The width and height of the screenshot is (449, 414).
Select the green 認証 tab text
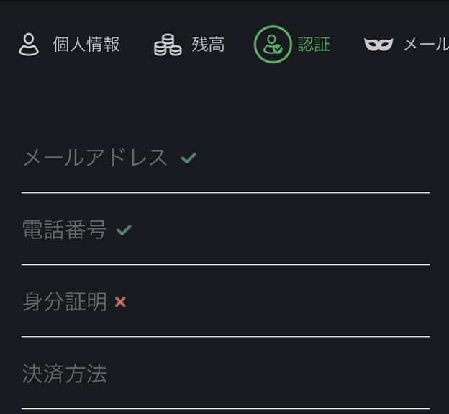(x=314, y=45)
